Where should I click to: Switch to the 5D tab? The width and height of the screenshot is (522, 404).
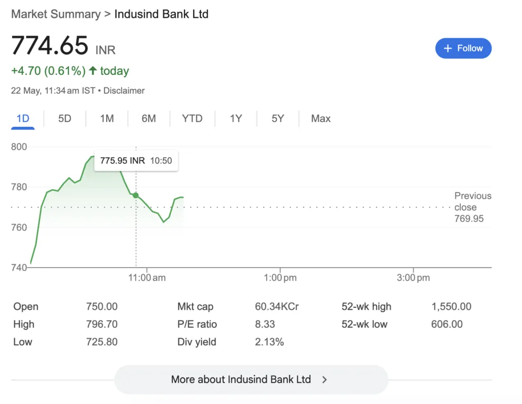pos(65,119)
